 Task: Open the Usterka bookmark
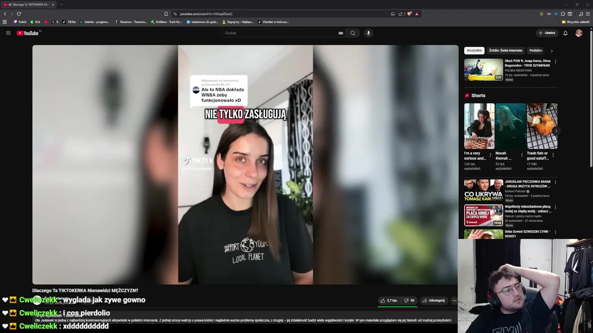pos(95,22)
